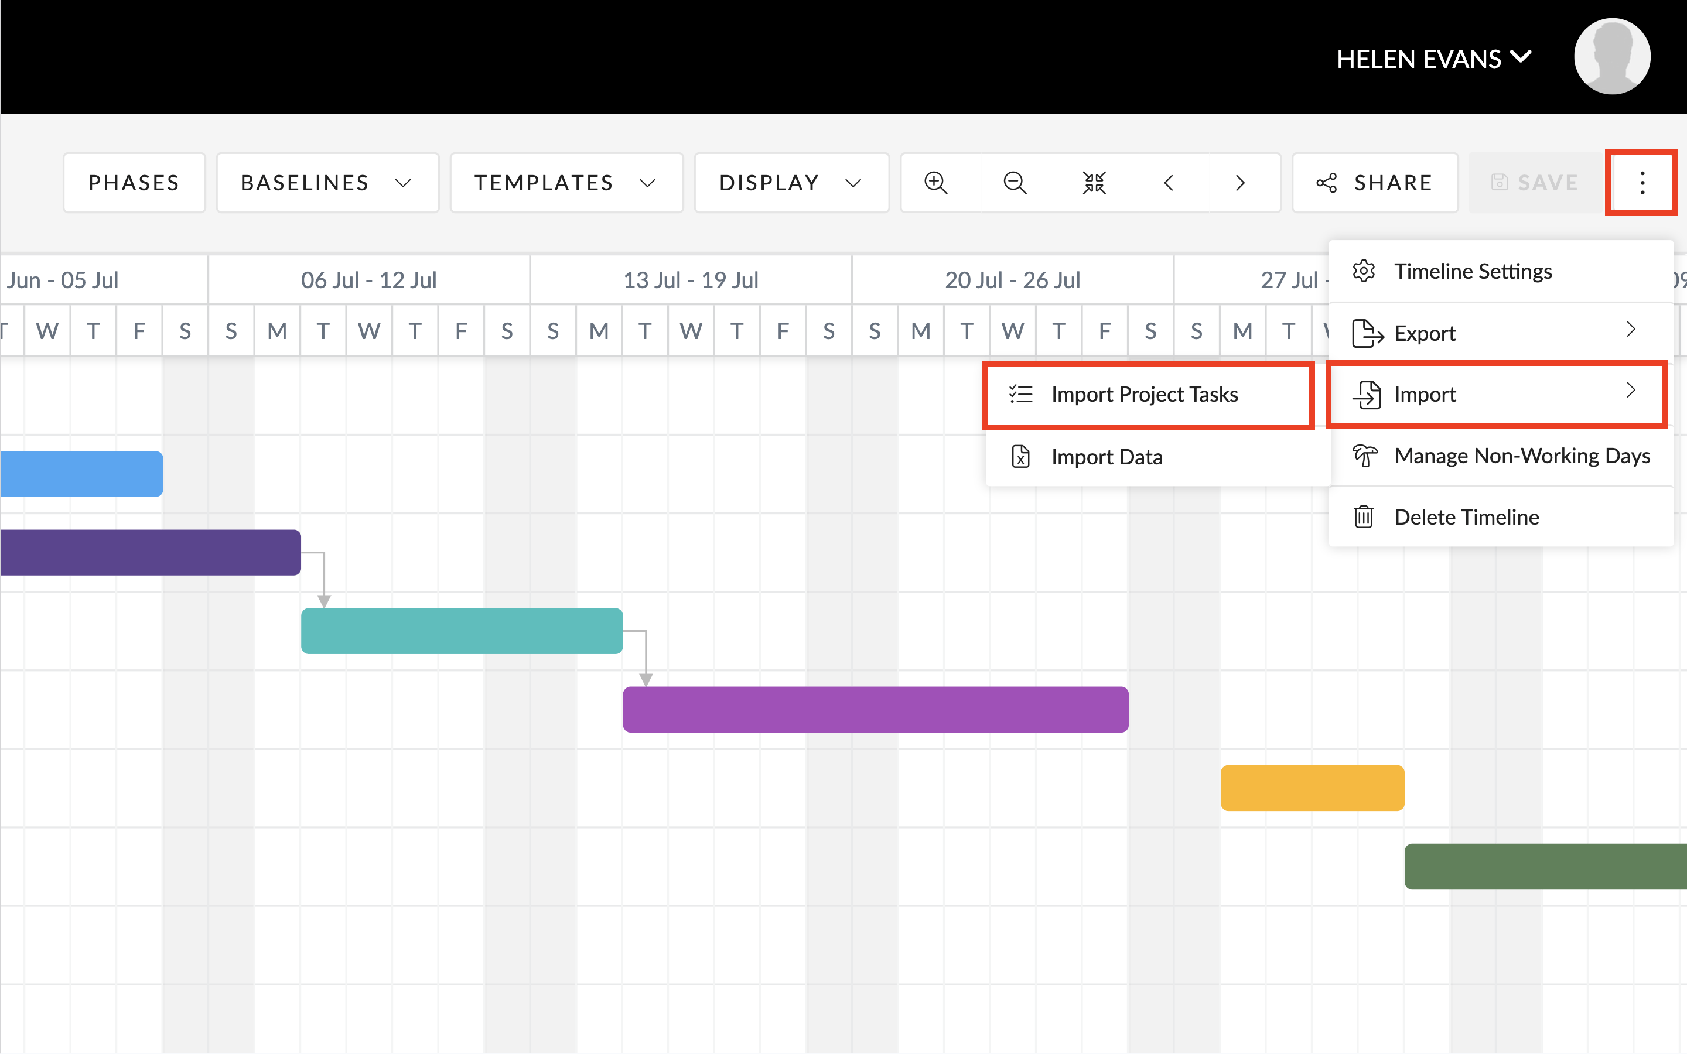Click the user avatar picture
The width and height of the screenshot is (1687, 1054).
coord(1611,57)
